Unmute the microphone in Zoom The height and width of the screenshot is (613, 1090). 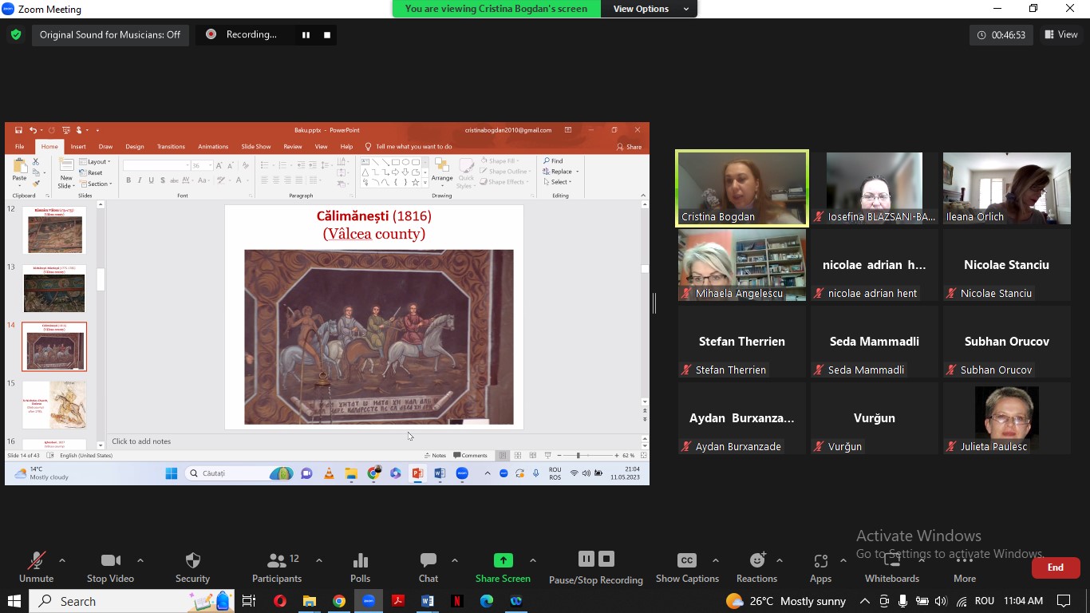36,568
